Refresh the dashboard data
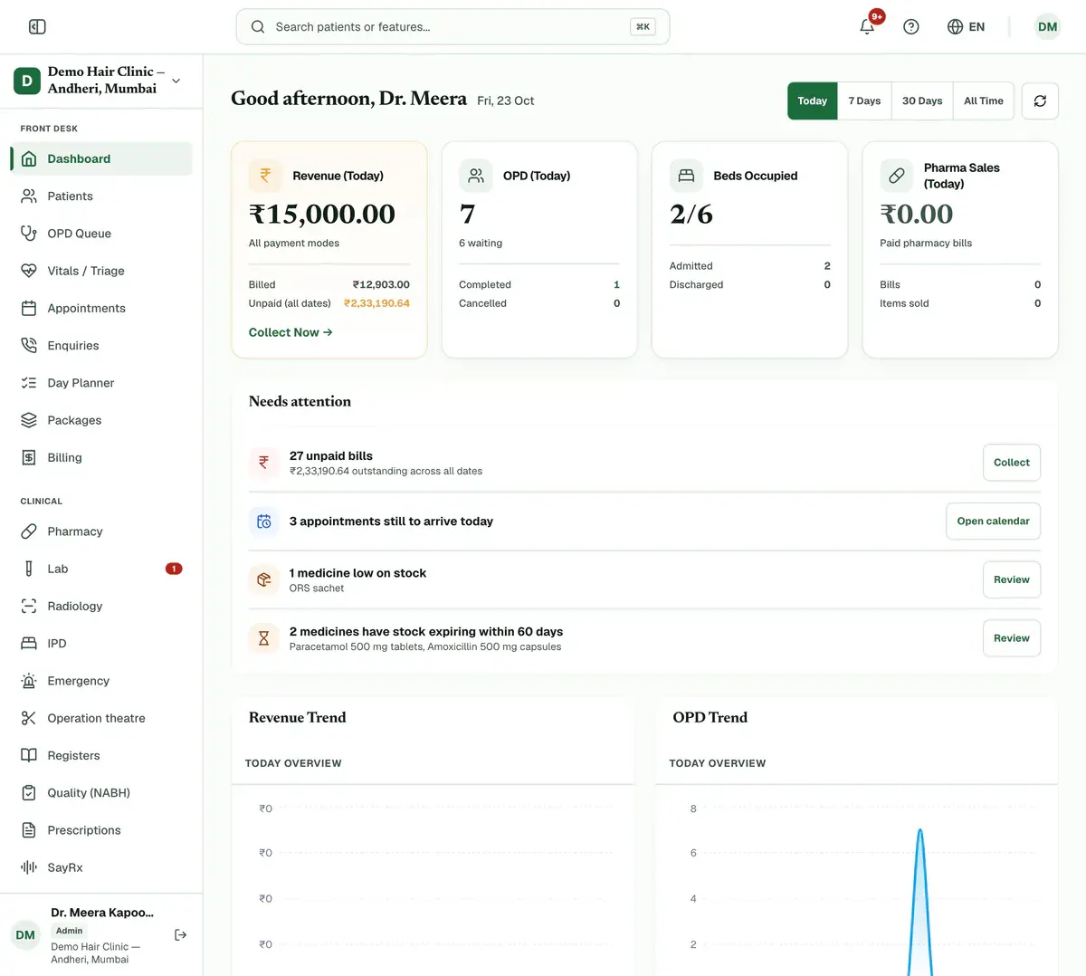The height and width of the screenshot is (976, 1086). pyautogui.click(x=1040, y=101)
